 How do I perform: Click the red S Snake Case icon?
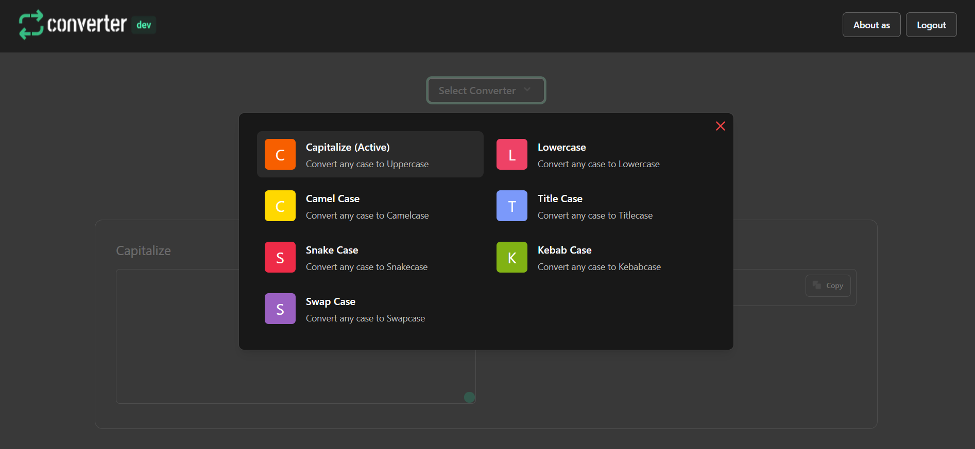[280, 257]
